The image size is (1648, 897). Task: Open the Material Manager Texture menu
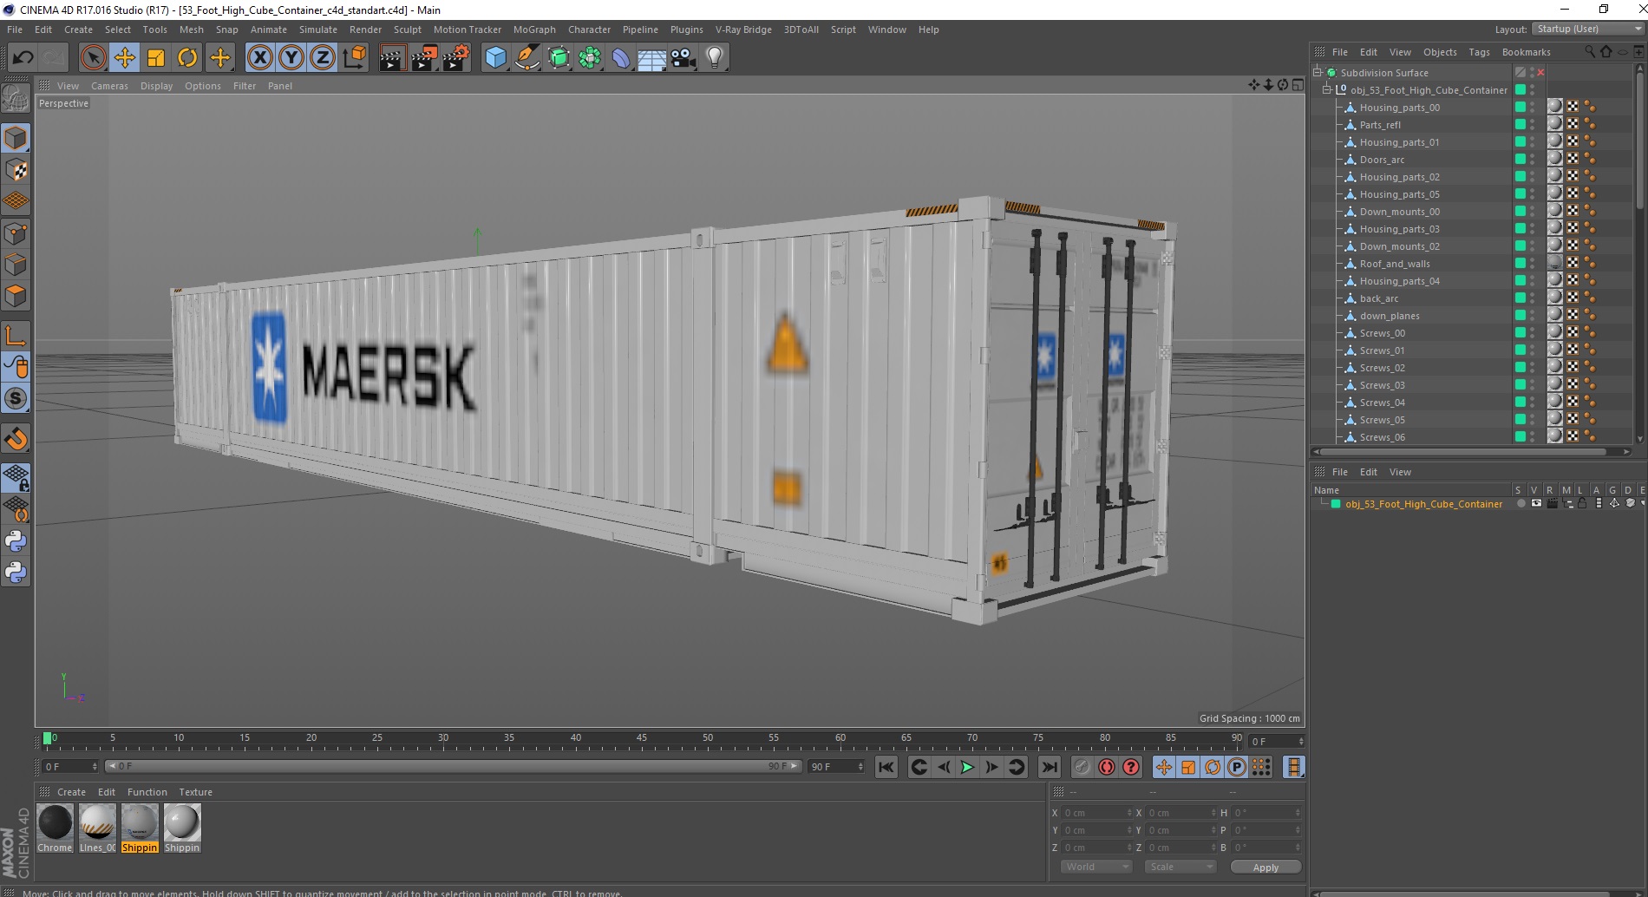tap(195, 792)
